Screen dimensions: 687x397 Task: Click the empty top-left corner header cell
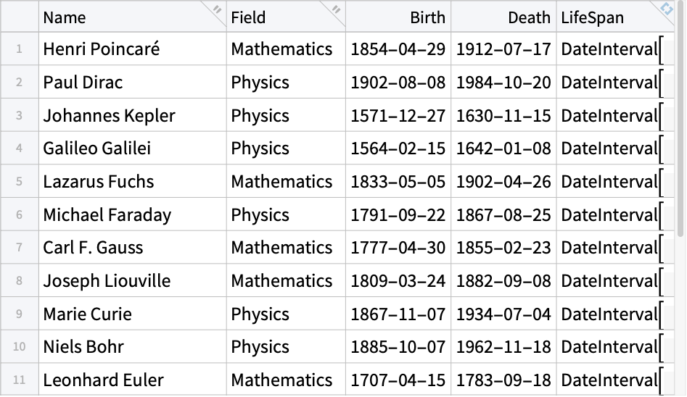click(x=20, y=17)
